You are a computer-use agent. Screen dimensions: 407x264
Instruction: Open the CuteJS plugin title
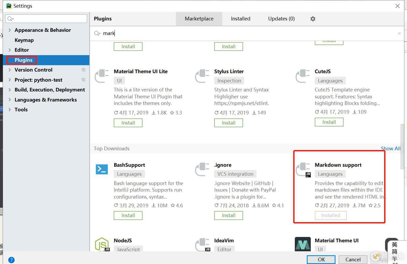point(323,71)
